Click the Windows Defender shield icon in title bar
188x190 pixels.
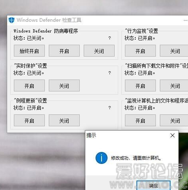12,20
